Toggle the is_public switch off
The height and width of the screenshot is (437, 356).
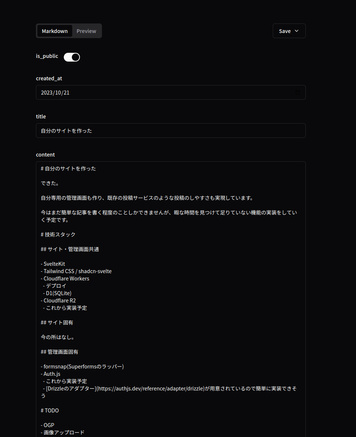[72, 57]
